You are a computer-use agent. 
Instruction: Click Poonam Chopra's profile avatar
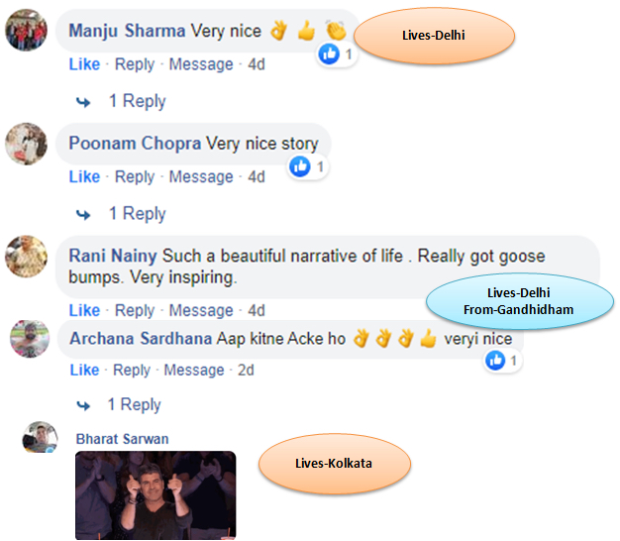coord(27,145)
